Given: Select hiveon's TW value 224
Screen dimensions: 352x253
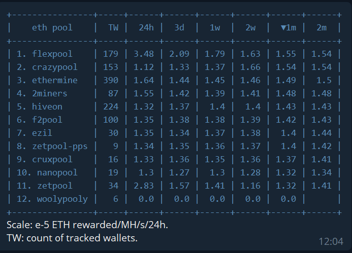Looking at the screenshot, I should point(111,106).
